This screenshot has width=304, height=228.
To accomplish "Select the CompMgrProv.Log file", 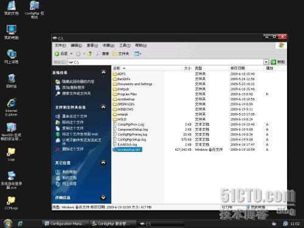I will point(128,125).
